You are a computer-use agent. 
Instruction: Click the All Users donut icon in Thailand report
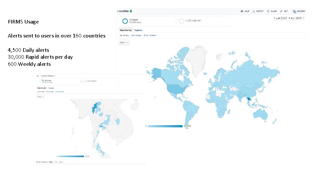tap(42, 81)
